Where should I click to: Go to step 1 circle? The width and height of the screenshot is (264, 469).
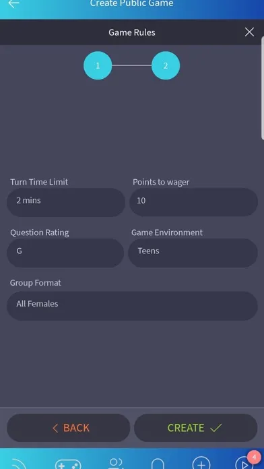pos(98,65)
